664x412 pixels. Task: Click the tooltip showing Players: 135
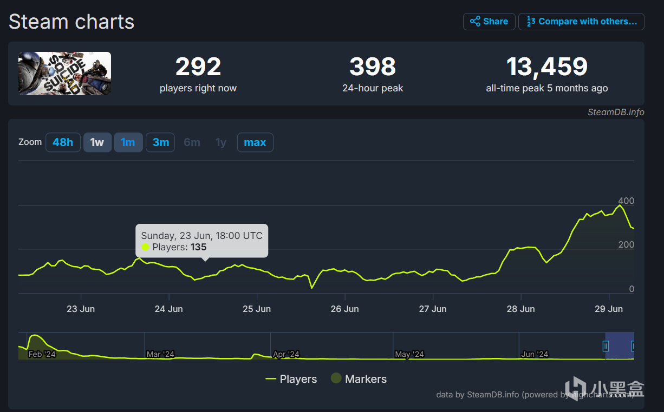[x=201, y=241]
